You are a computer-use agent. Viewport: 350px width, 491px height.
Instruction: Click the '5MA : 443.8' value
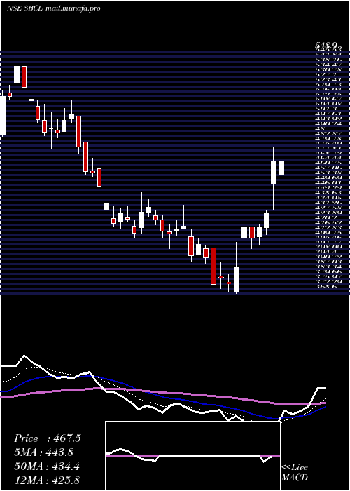[x=45, y=452]
